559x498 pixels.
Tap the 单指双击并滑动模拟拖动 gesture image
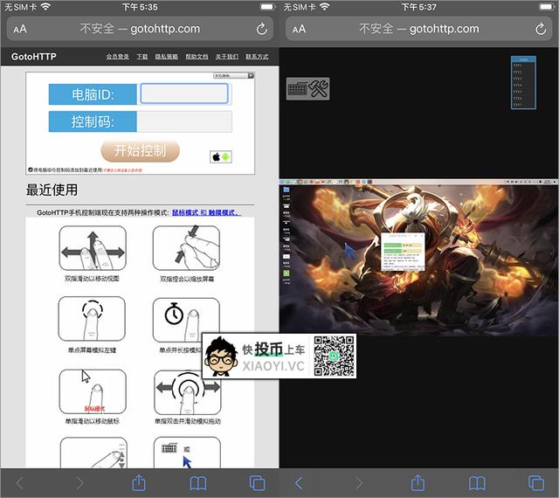click(188, 392)
